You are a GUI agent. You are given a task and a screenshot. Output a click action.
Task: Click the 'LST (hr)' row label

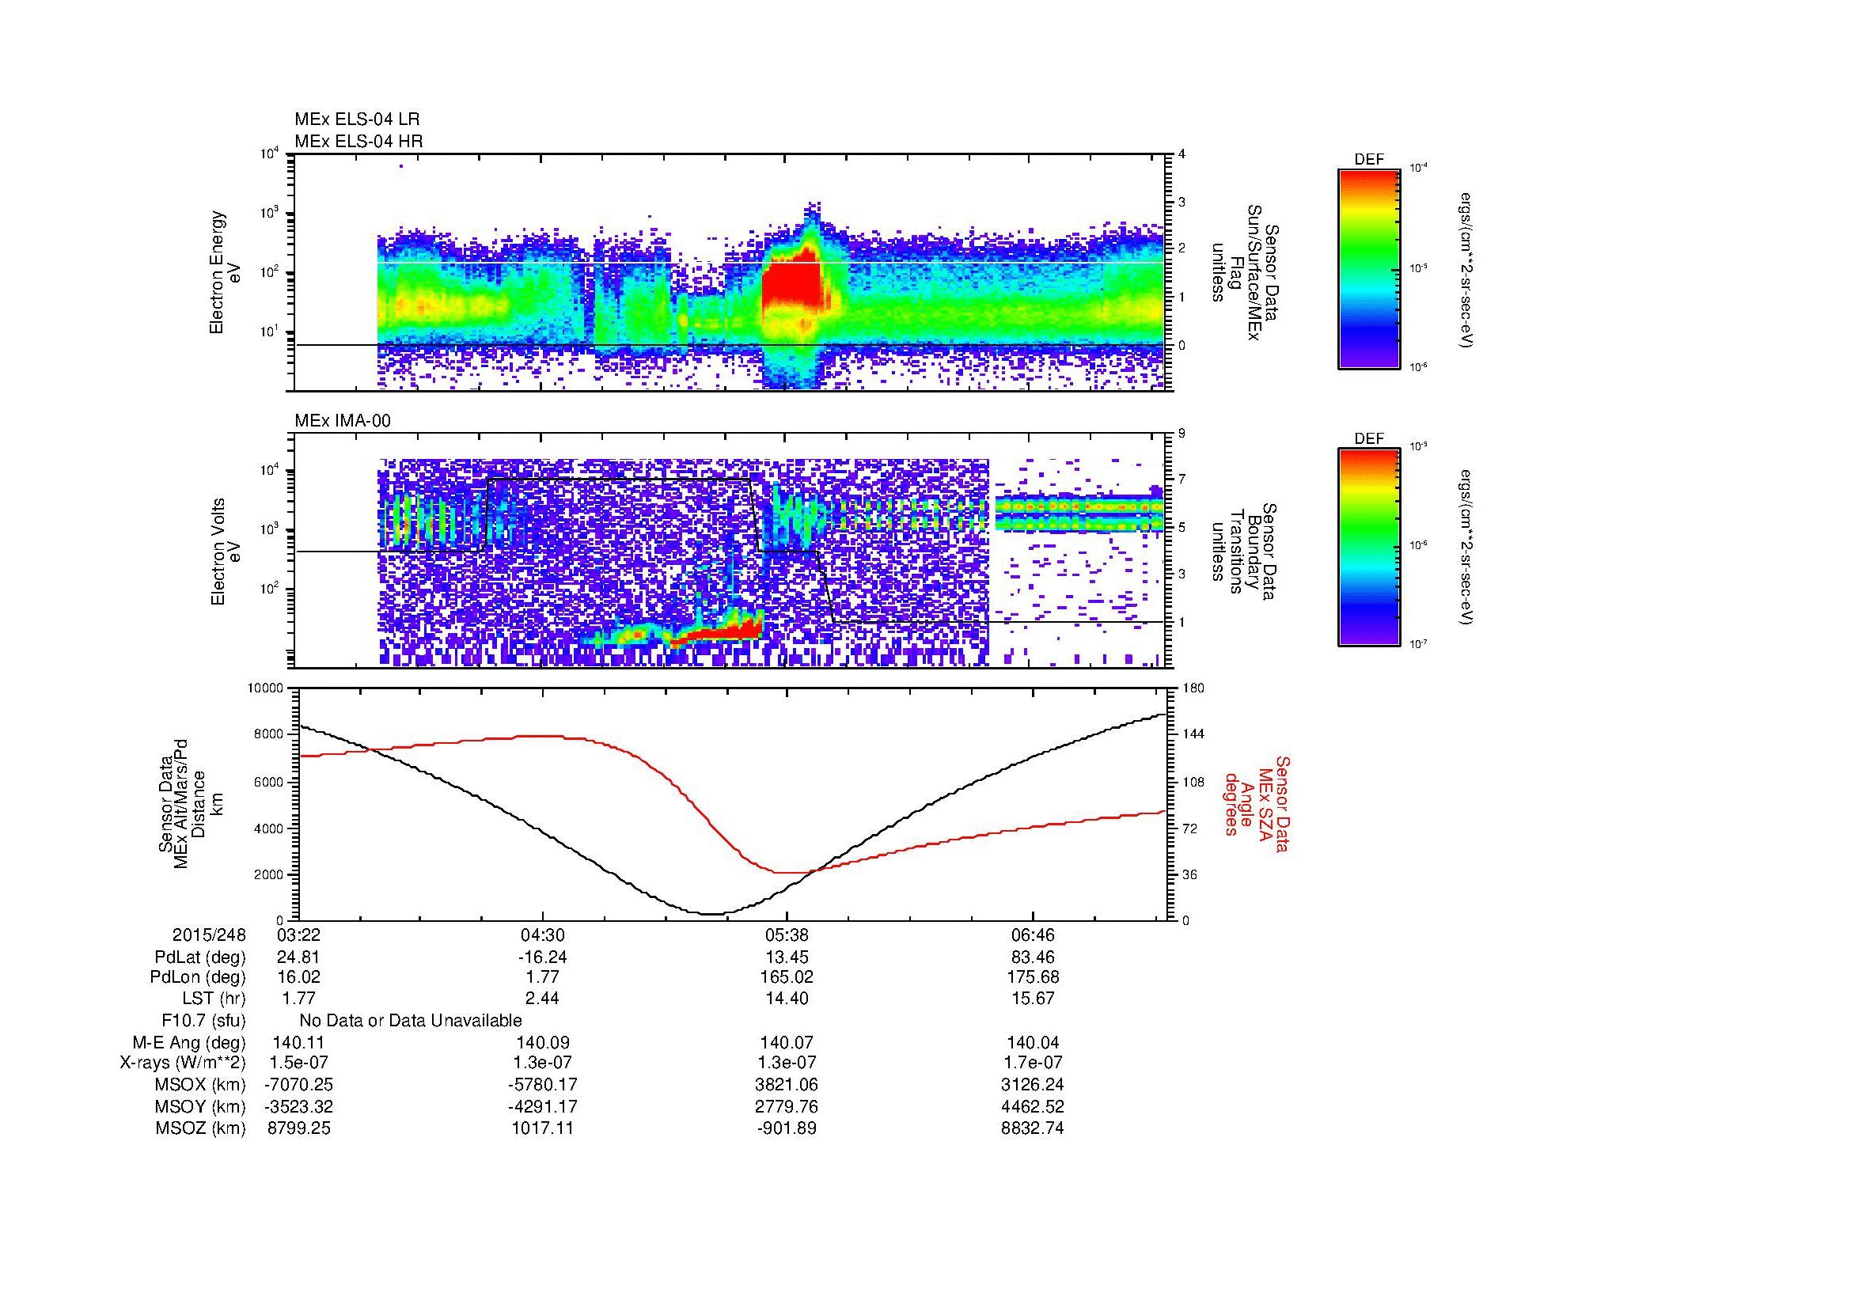point(214,999)
